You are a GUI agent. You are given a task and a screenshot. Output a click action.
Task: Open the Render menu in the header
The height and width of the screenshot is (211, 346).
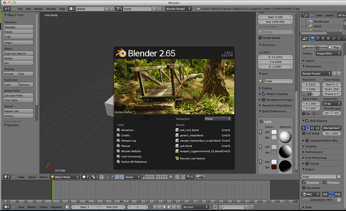coord(38,9)
